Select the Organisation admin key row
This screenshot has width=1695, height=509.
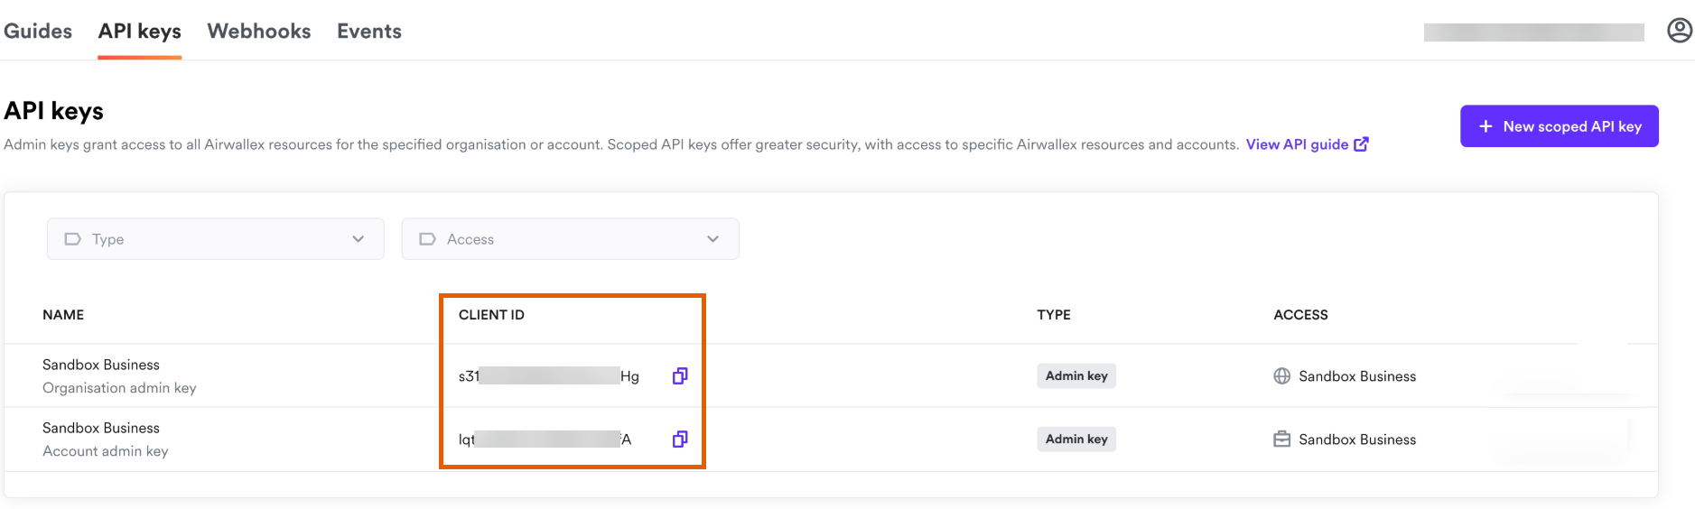[831, 376]
